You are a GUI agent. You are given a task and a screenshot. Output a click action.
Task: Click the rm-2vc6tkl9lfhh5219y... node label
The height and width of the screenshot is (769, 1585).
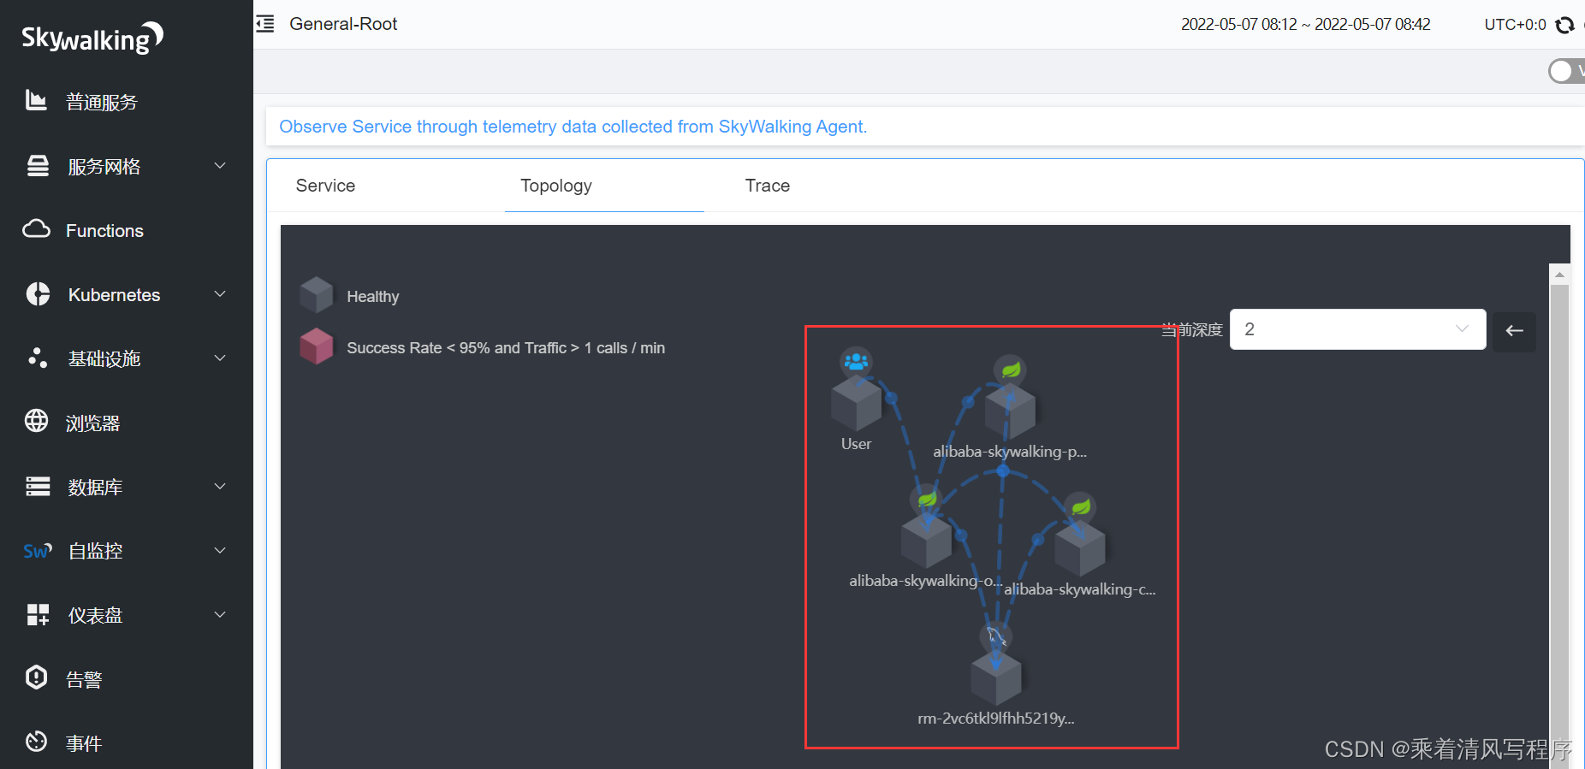[996, 719]
